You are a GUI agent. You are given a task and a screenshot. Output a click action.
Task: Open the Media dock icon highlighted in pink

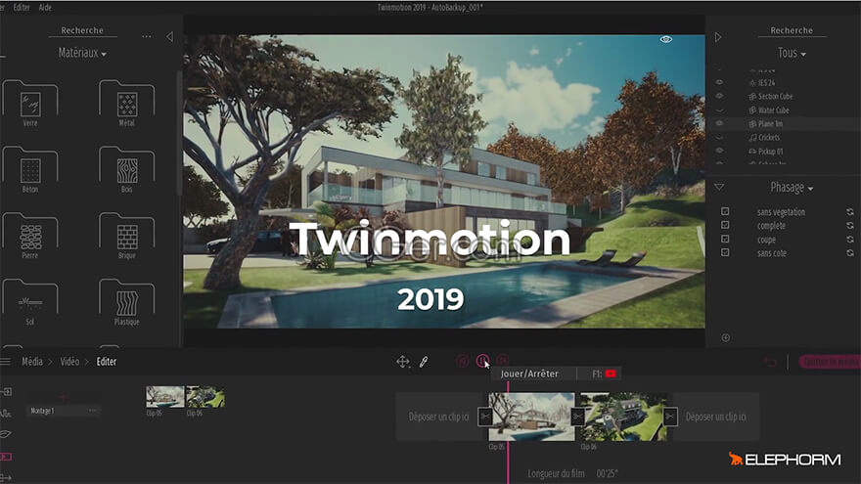point(6,457)
